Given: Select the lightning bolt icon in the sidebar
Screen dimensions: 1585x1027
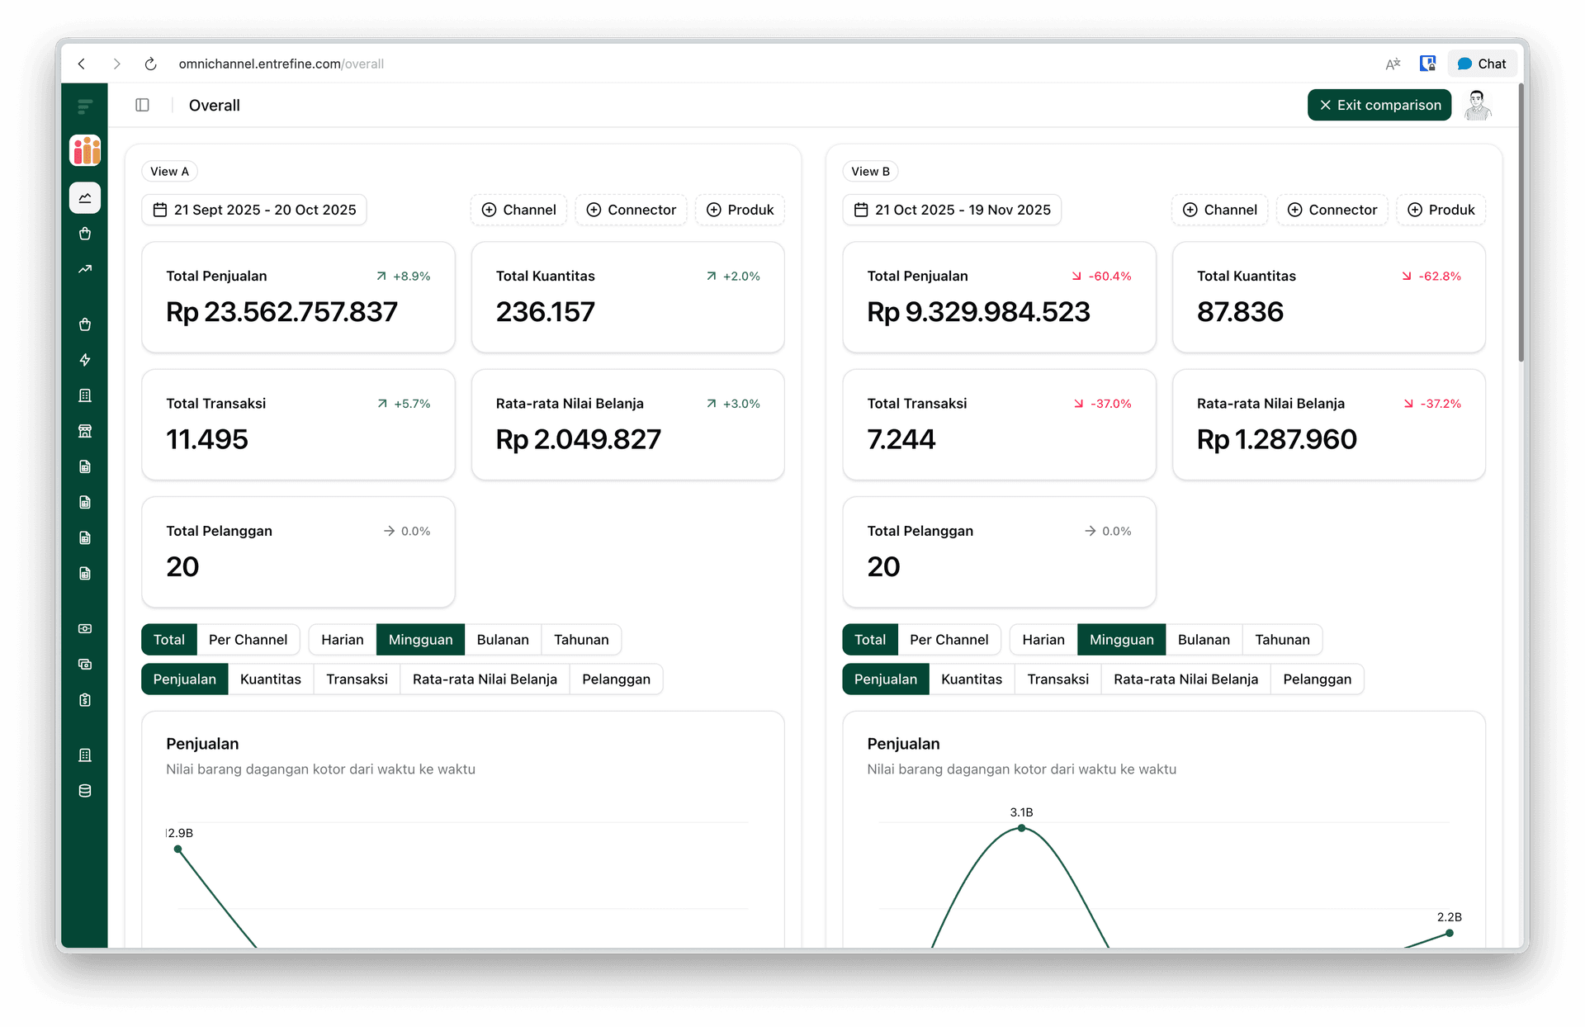Looking at the screenshot, I should point(85,360).
